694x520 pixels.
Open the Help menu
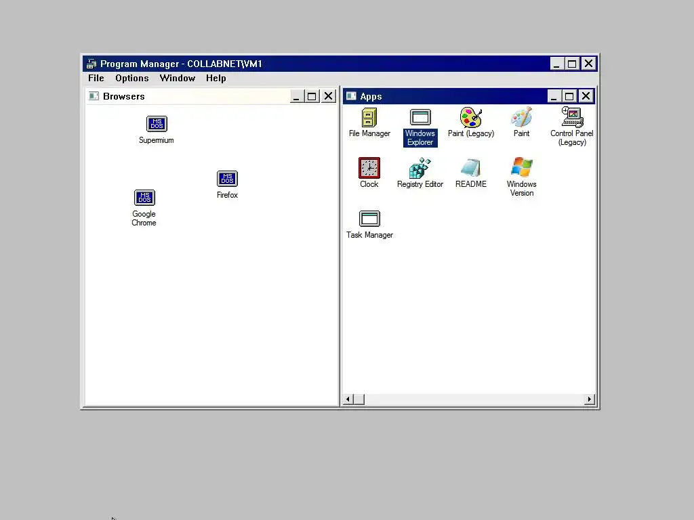[216, 79]
